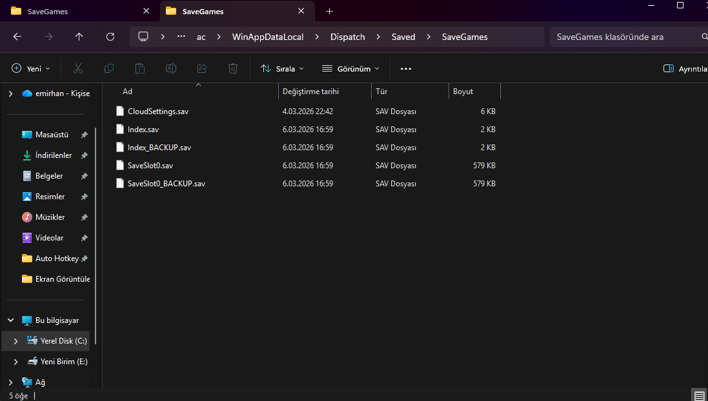Screen dimensions: 708x401
Task: Click the Paste clipboard icon
Action: click(140, 68)
